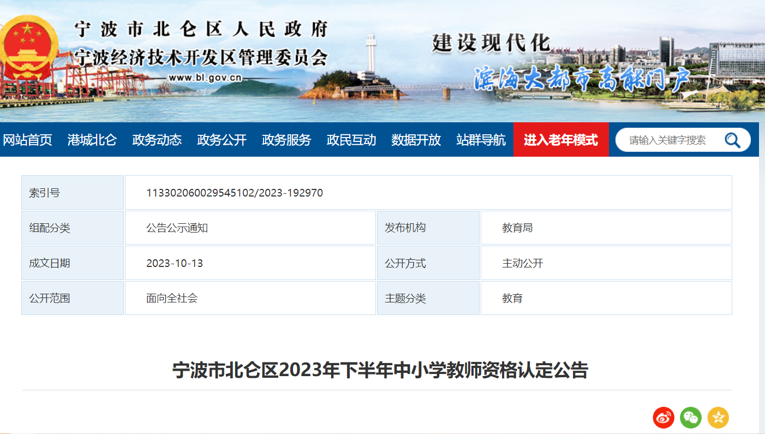Click the 组配分类 label cell
This screenshot has height=434, width=765.
[73, 228]
